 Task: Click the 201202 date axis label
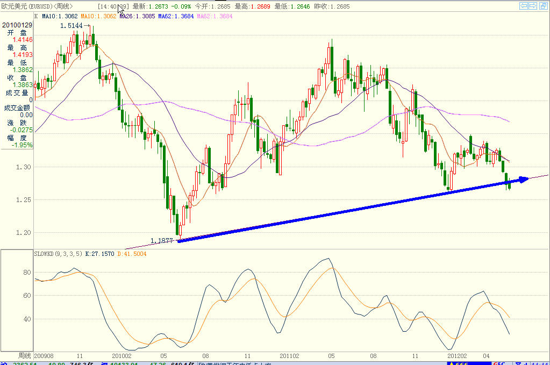click(x=457, y=356)
